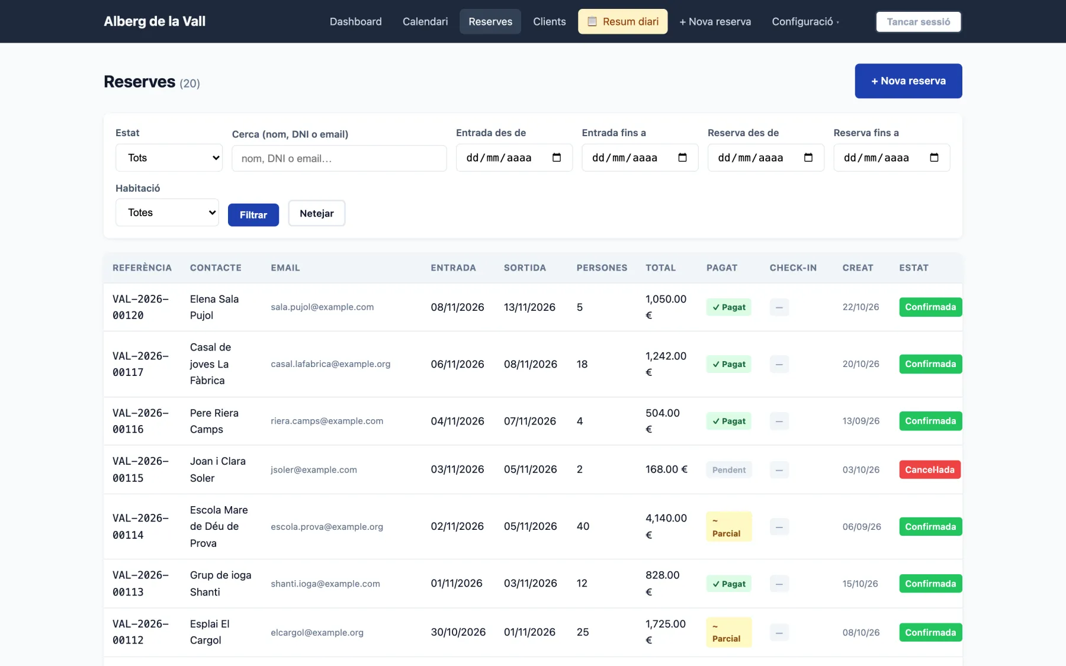
Task: Open reservation VAL-2026-00117
Action: (x=140, y=364)
